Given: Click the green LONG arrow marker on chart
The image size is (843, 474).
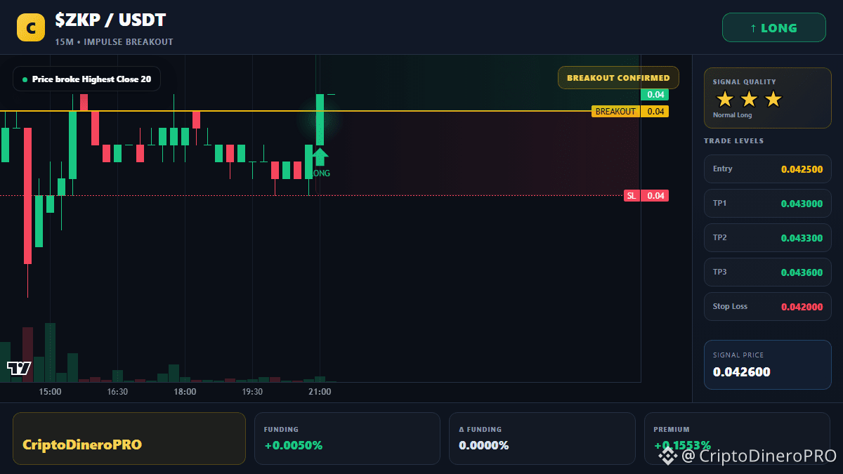Looking at the screenshot, I should coord(320,157).
